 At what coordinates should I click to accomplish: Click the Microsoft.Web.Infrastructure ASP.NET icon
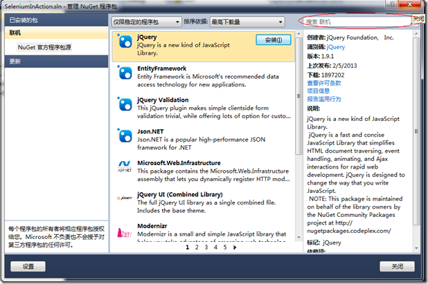125,166
